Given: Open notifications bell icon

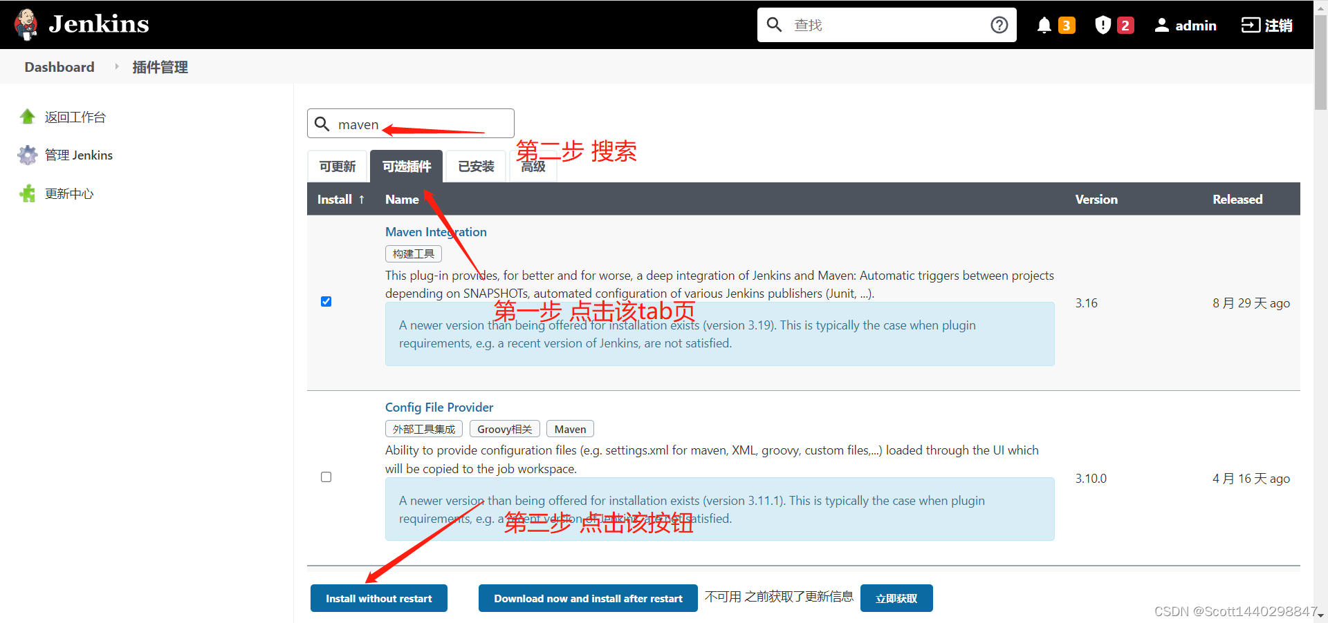Looking at the screenshot, I should (x=1044, y=26).
